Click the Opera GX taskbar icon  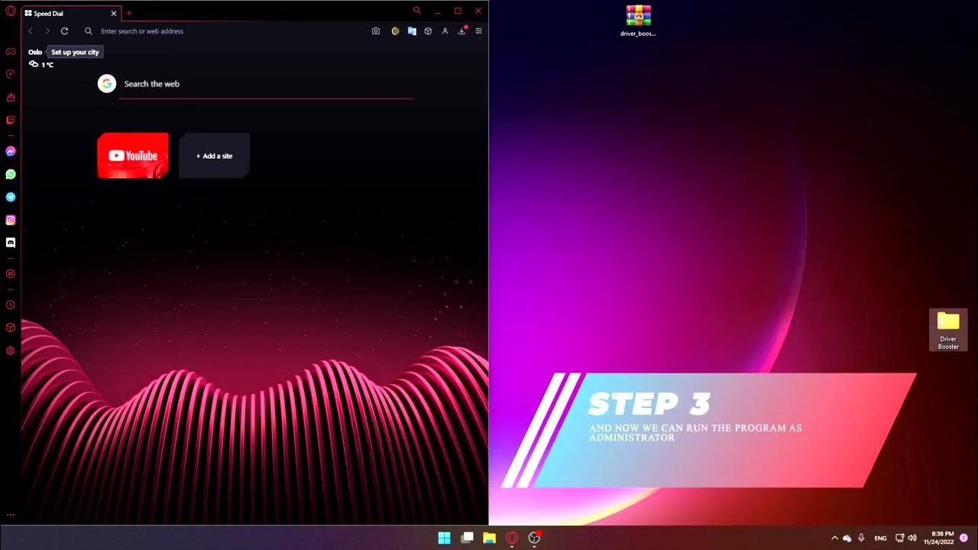[x=512, y=538]
